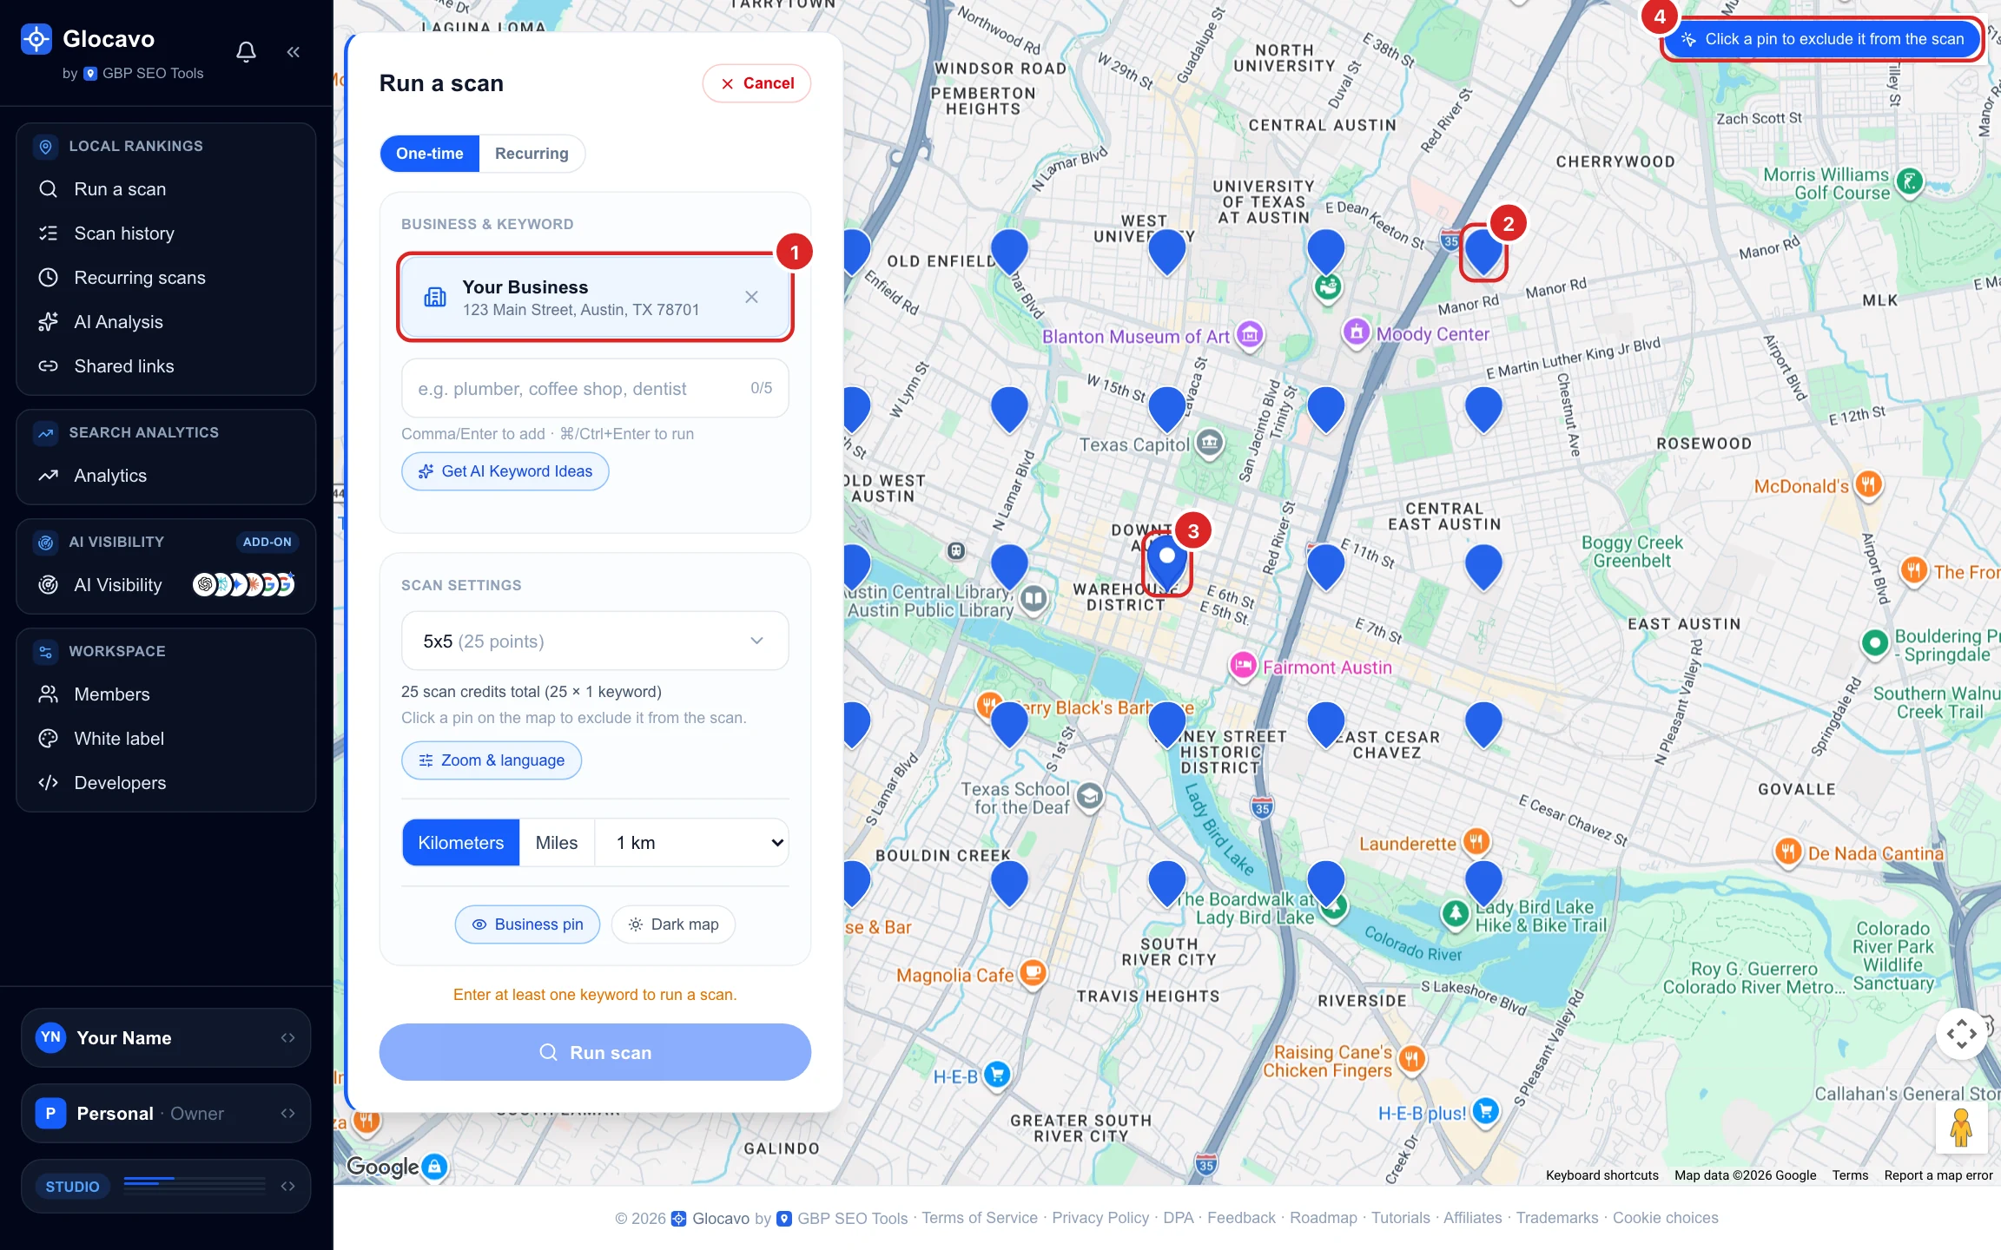Screen dimensions: 2001x1250
Task: Click Texas Capitol map marker icon
Action: point(1209,444)
